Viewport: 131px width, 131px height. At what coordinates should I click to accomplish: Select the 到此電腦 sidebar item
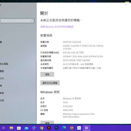pyautogui.click(x=4, y=64)
